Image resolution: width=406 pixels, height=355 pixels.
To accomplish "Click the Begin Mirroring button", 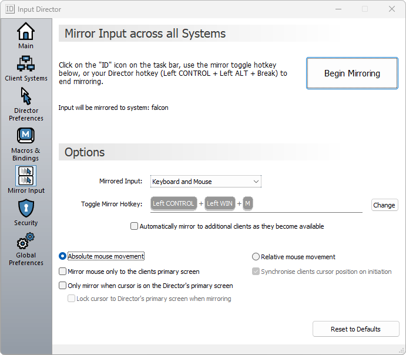I will [x=352, y=73].
